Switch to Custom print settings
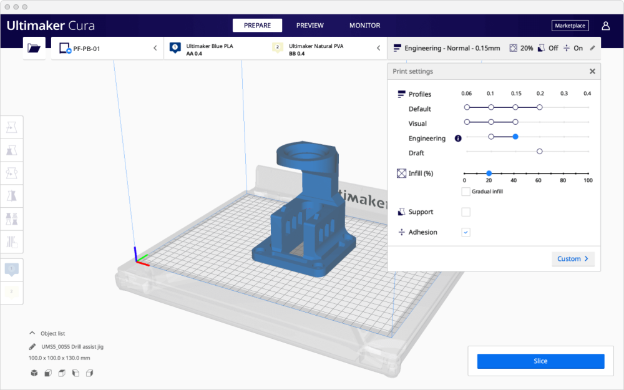 click(573, 259)
